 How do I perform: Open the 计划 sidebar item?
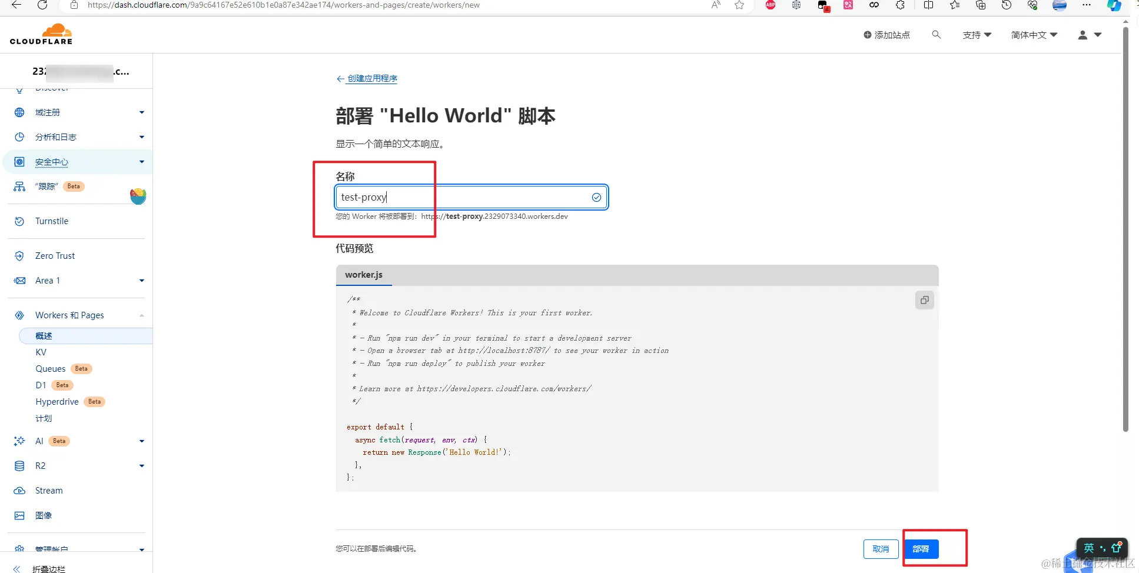pos(44,418)
